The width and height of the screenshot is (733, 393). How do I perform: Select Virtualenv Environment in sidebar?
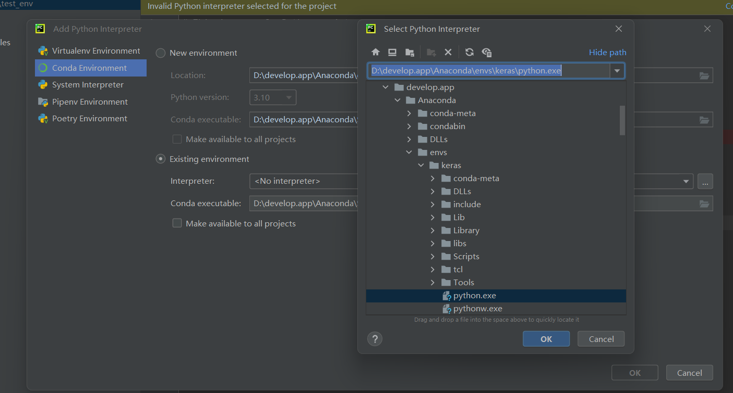coord(90,51)
